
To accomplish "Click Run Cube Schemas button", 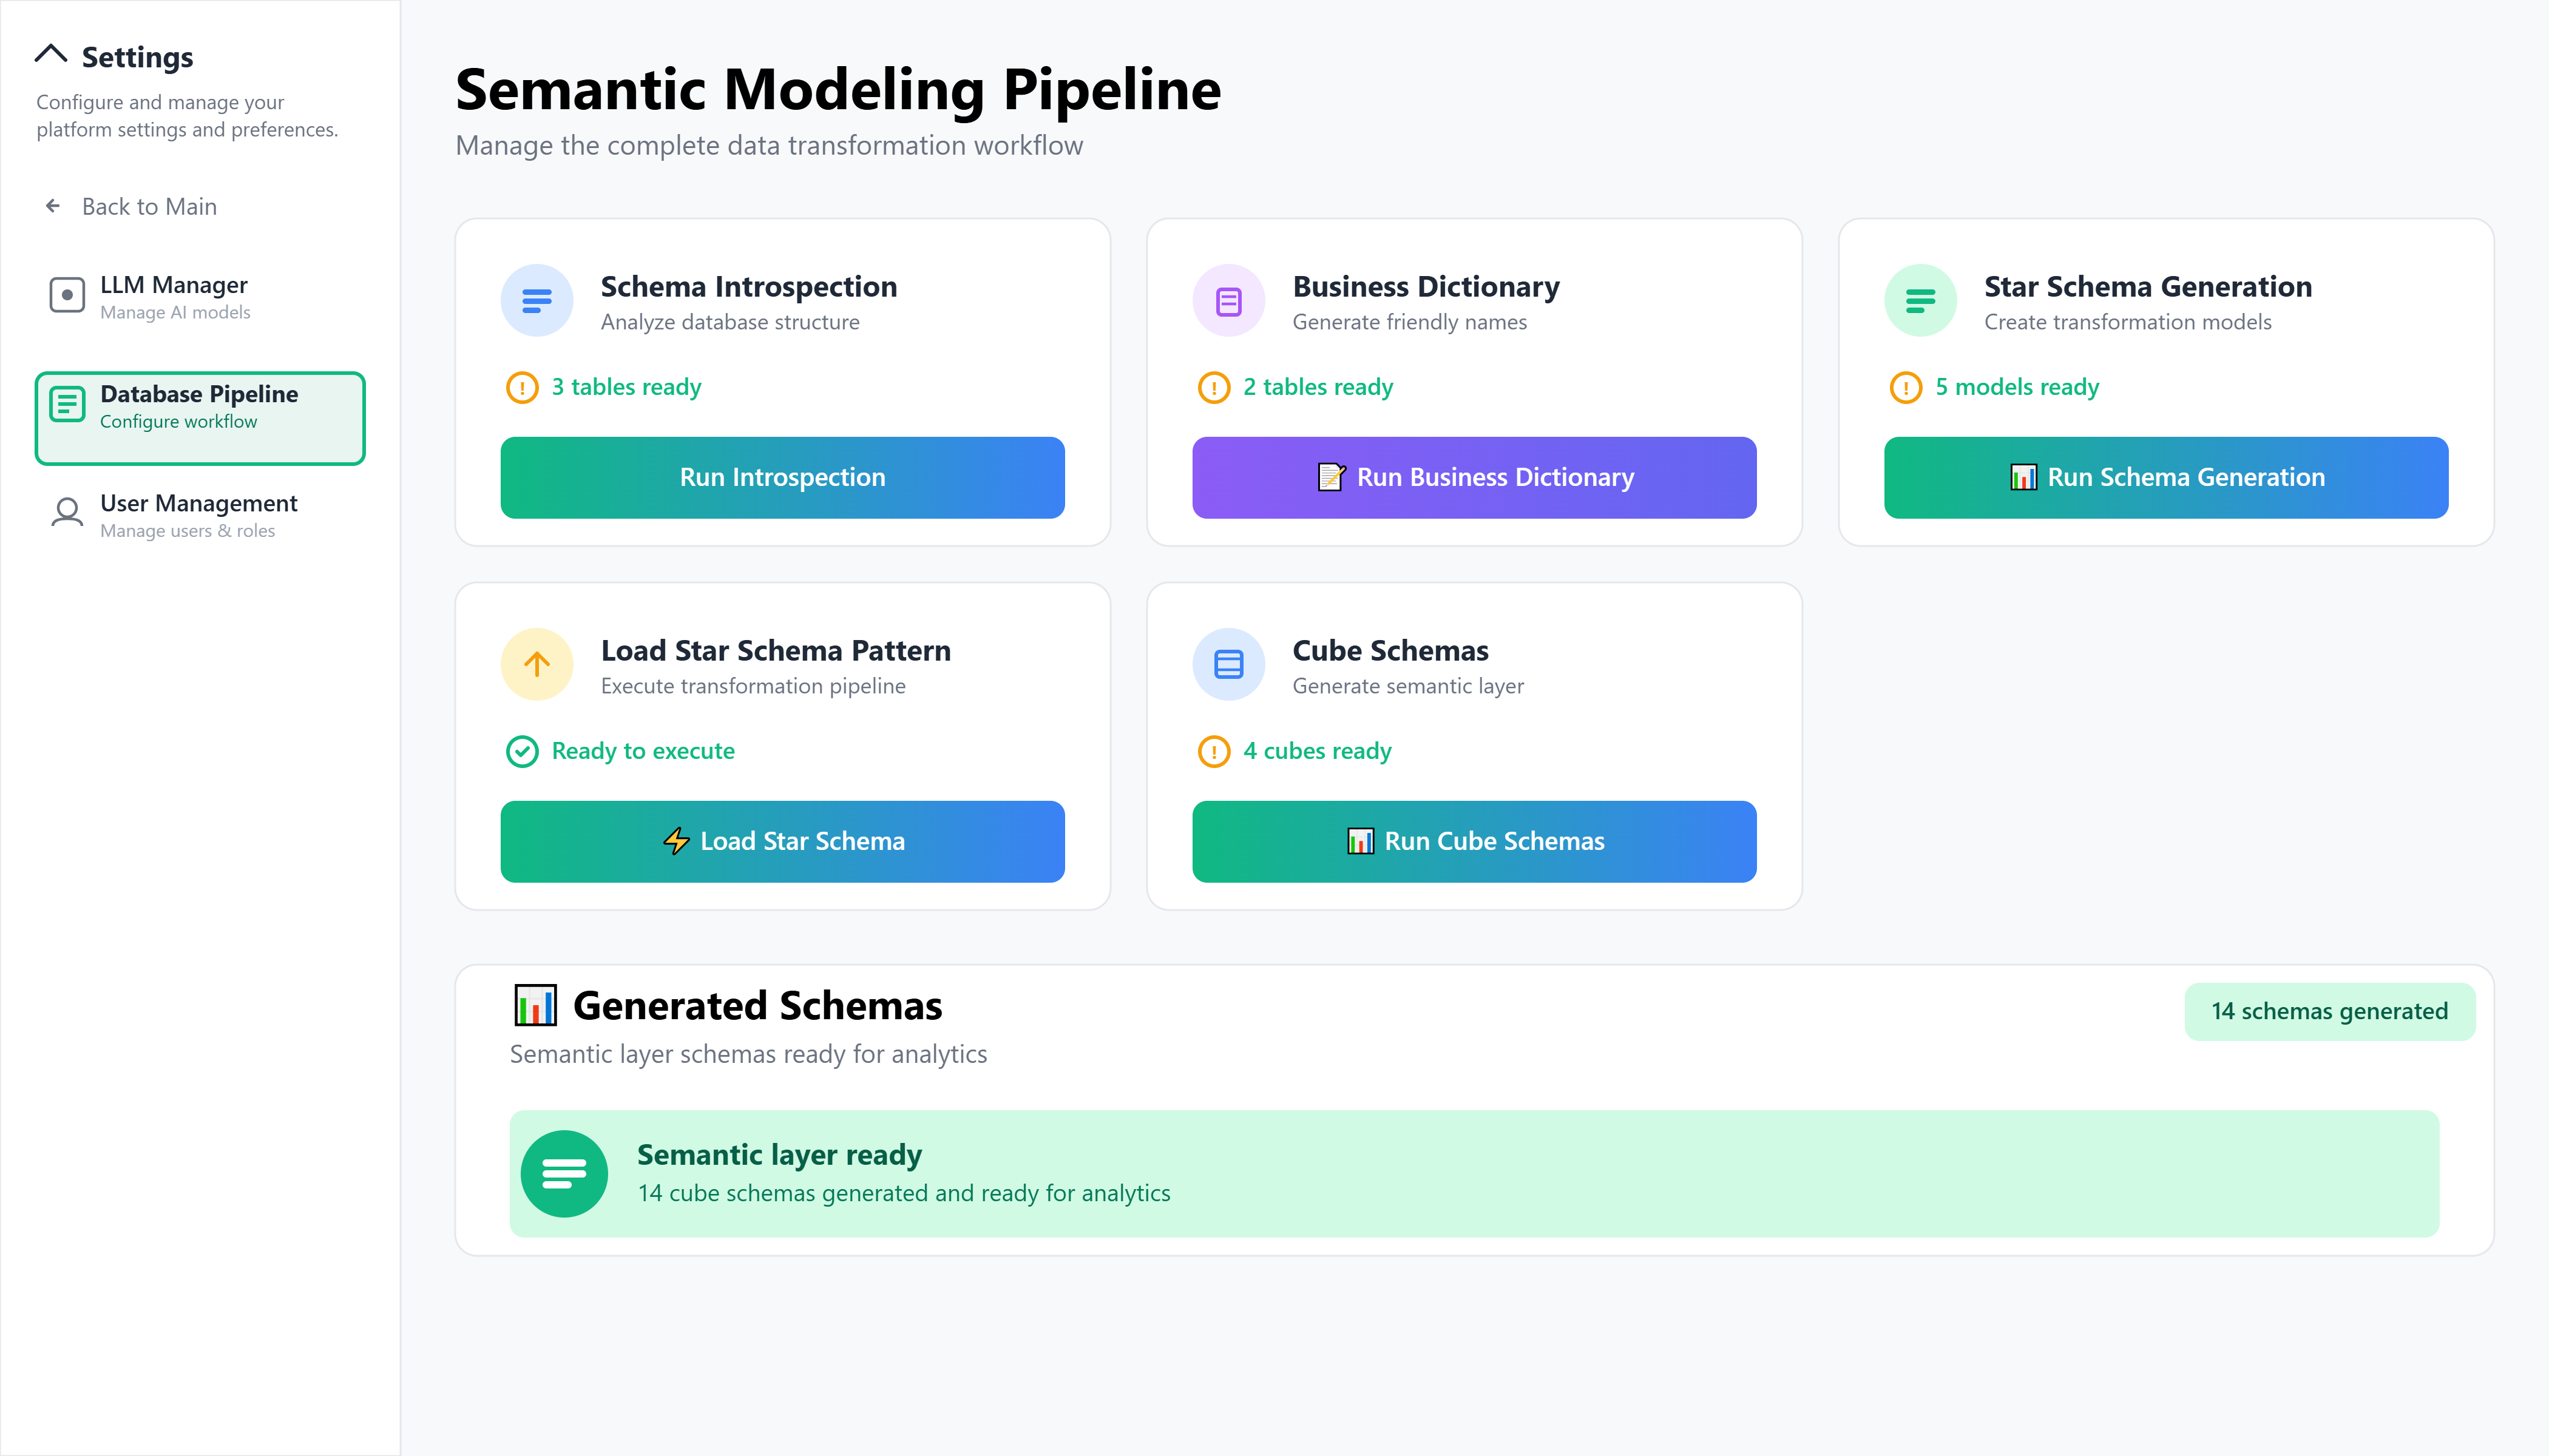I will tap(1475, 841).
